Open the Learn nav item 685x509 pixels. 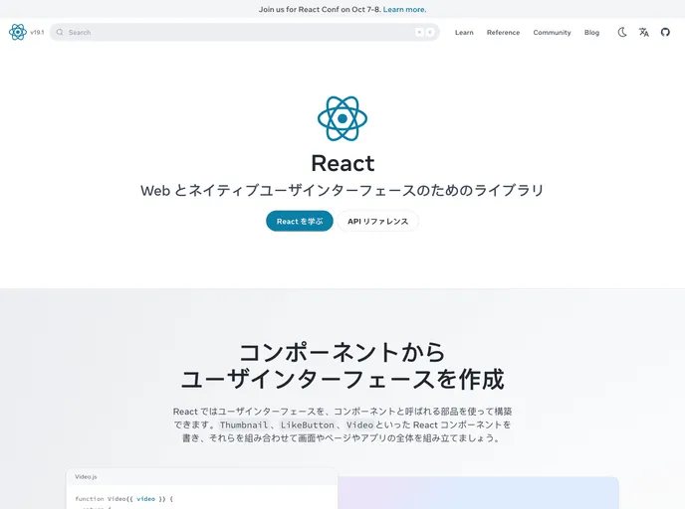tap(464, 32)
